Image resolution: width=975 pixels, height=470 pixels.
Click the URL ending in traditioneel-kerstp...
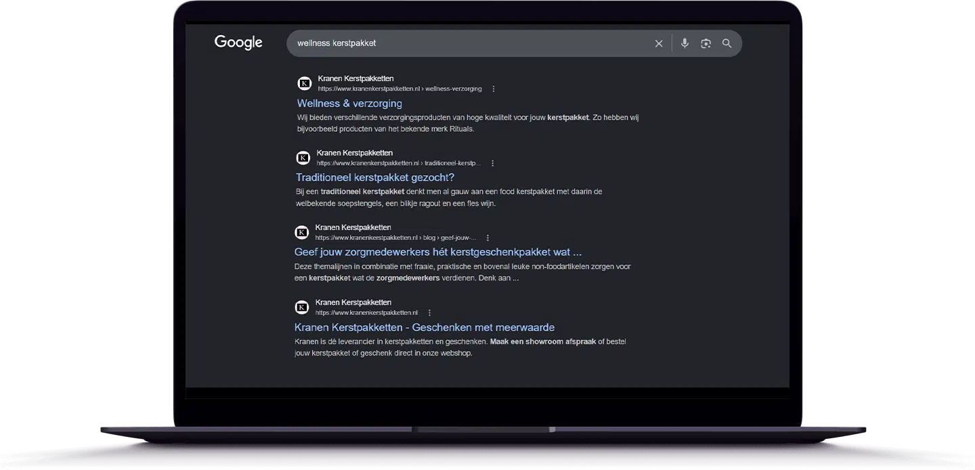399,163
